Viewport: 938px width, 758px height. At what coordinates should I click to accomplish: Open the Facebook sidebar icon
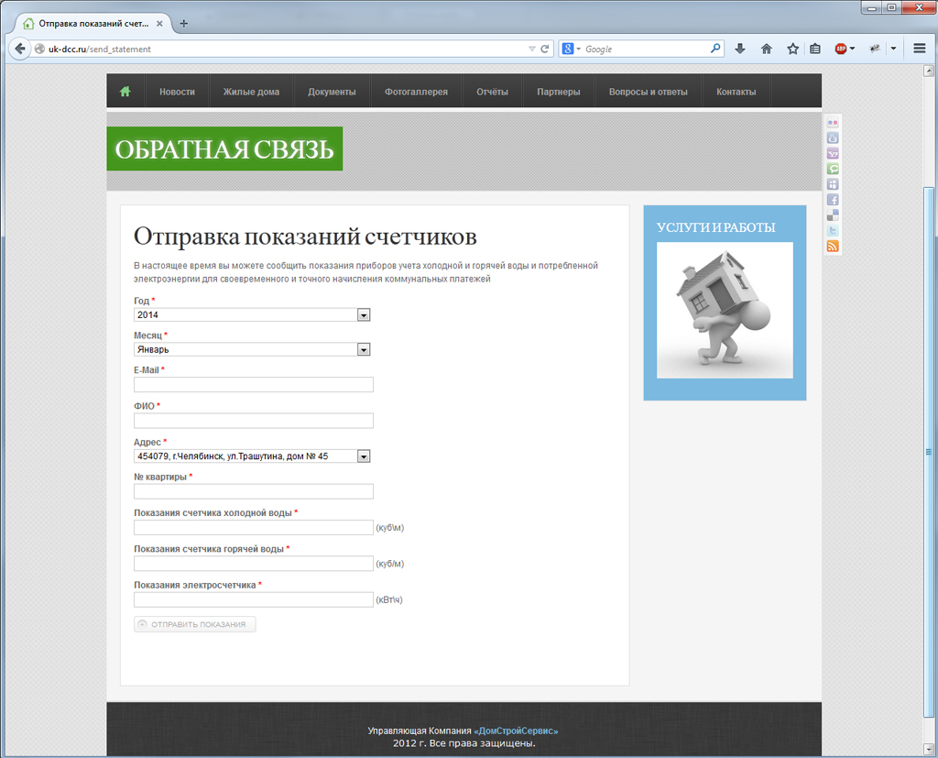pos(833,200)
